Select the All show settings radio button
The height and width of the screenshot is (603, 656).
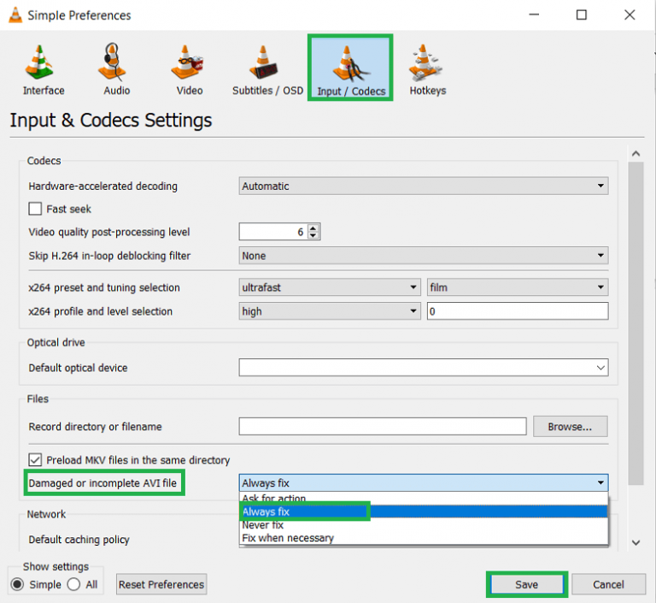coord(73,584)
